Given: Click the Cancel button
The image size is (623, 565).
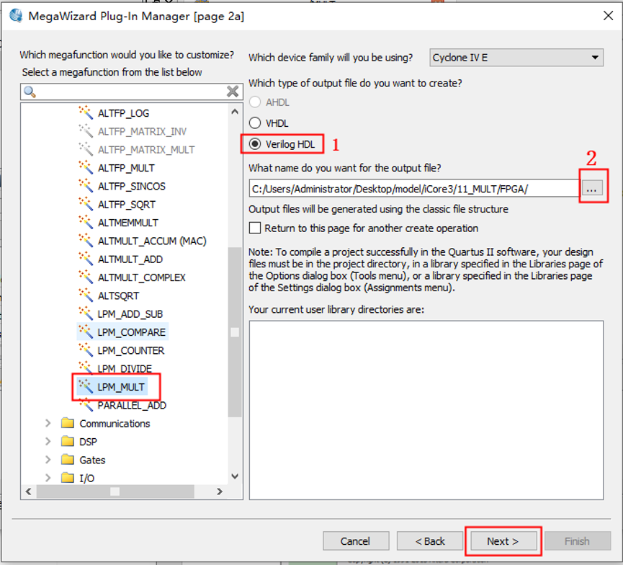Looking at the screenshot, I should click(x=355, y=541).
